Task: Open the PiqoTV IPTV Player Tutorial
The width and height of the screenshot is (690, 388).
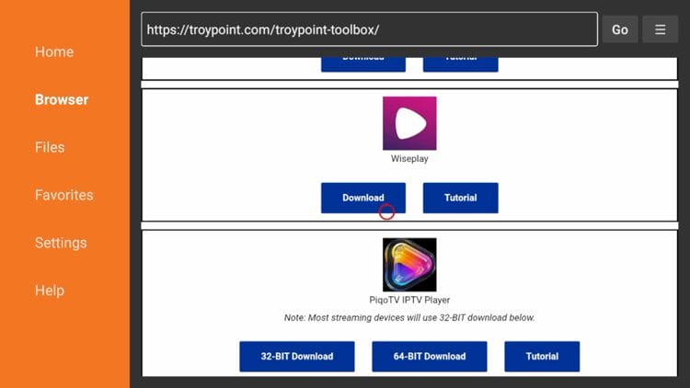Action: (x=542, y=356)
